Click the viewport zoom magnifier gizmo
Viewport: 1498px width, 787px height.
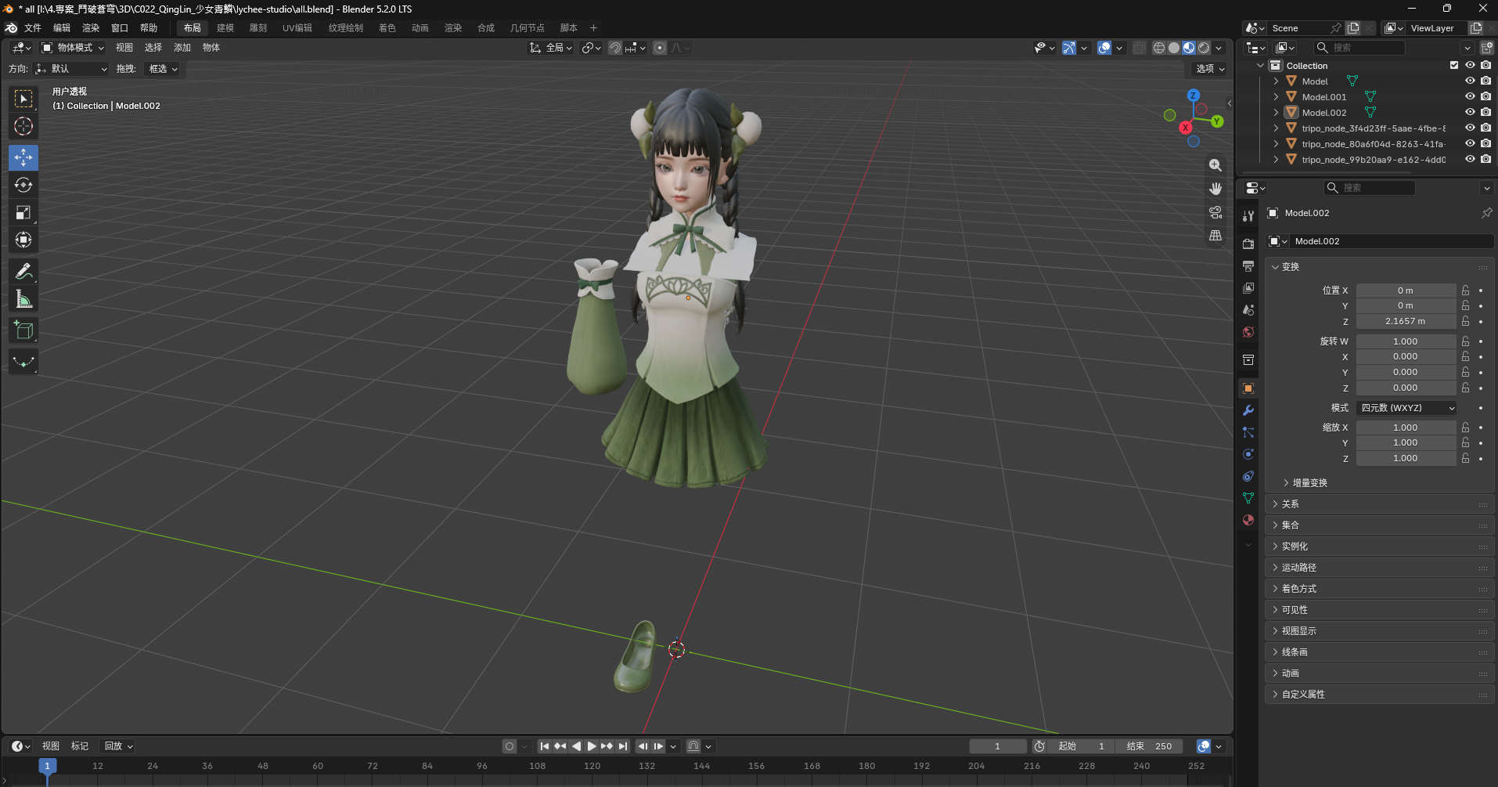(1215, 165)
